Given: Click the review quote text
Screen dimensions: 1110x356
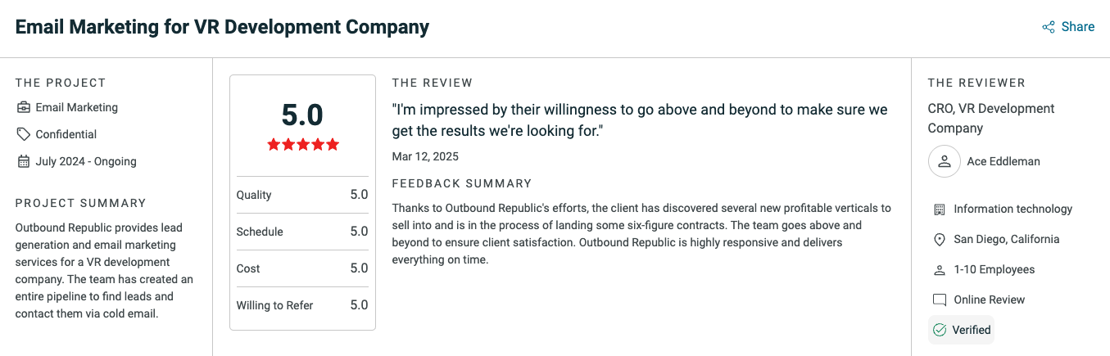Looking at the screenshot, I should 639,119.
